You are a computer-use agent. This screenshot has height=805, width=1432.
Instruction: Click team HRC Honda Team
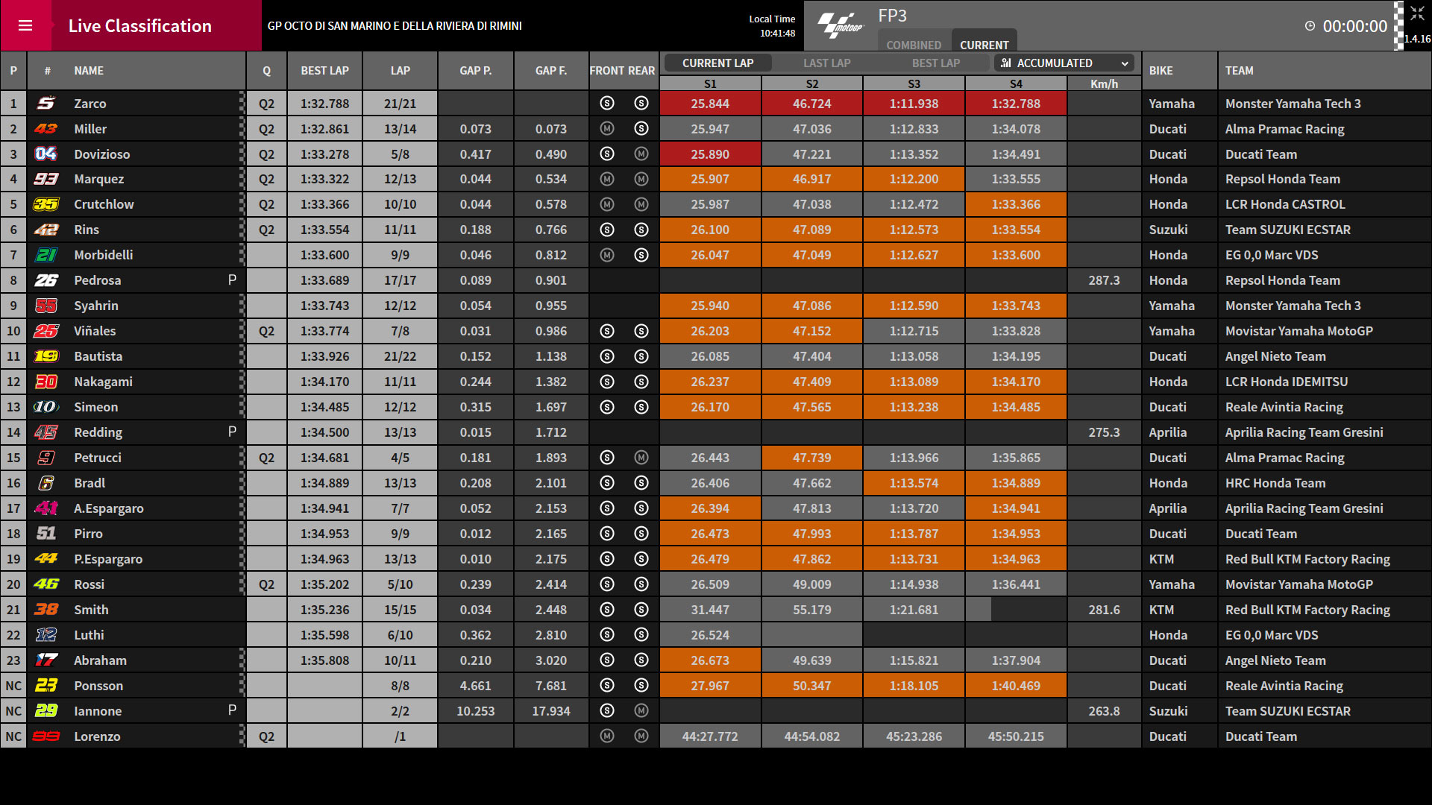point(1275,483)
